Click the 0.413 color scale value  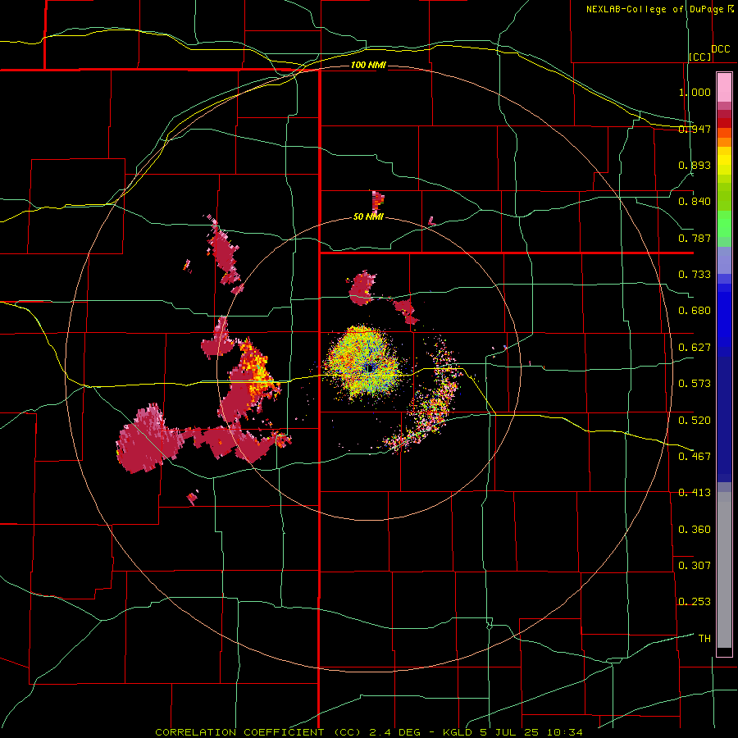tap(695, 493)
